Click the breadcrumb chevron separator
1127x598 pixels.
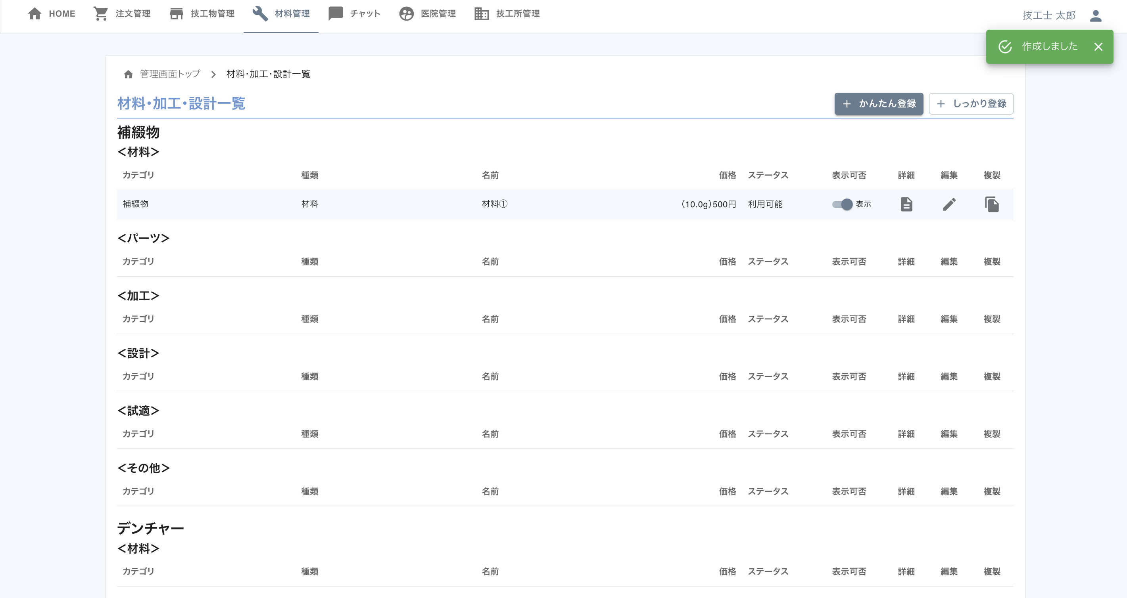[213, 75]
